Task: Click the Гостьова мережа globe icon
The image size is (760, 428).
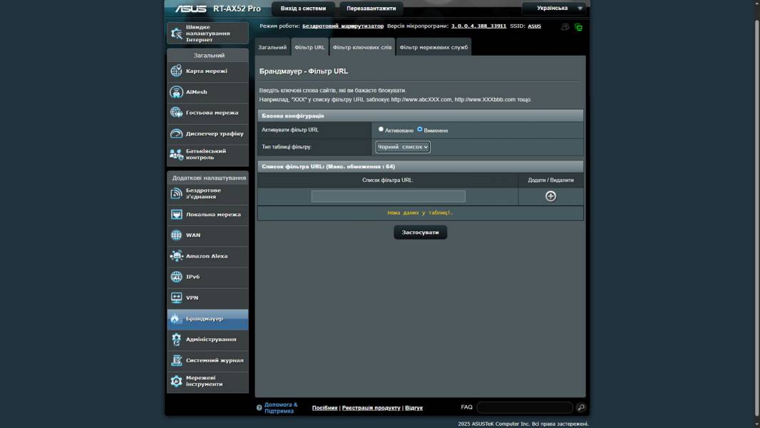Action: tap(176, 113)
